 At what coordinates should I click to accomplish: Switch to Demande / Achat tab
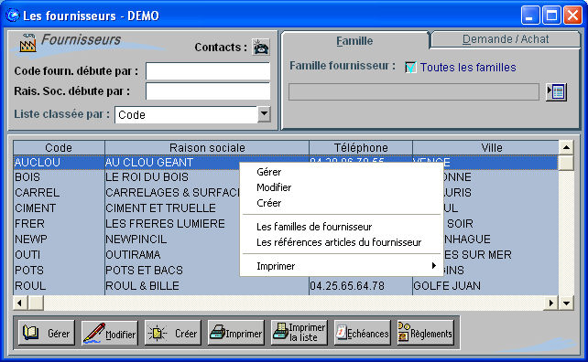tap(506, 39)
